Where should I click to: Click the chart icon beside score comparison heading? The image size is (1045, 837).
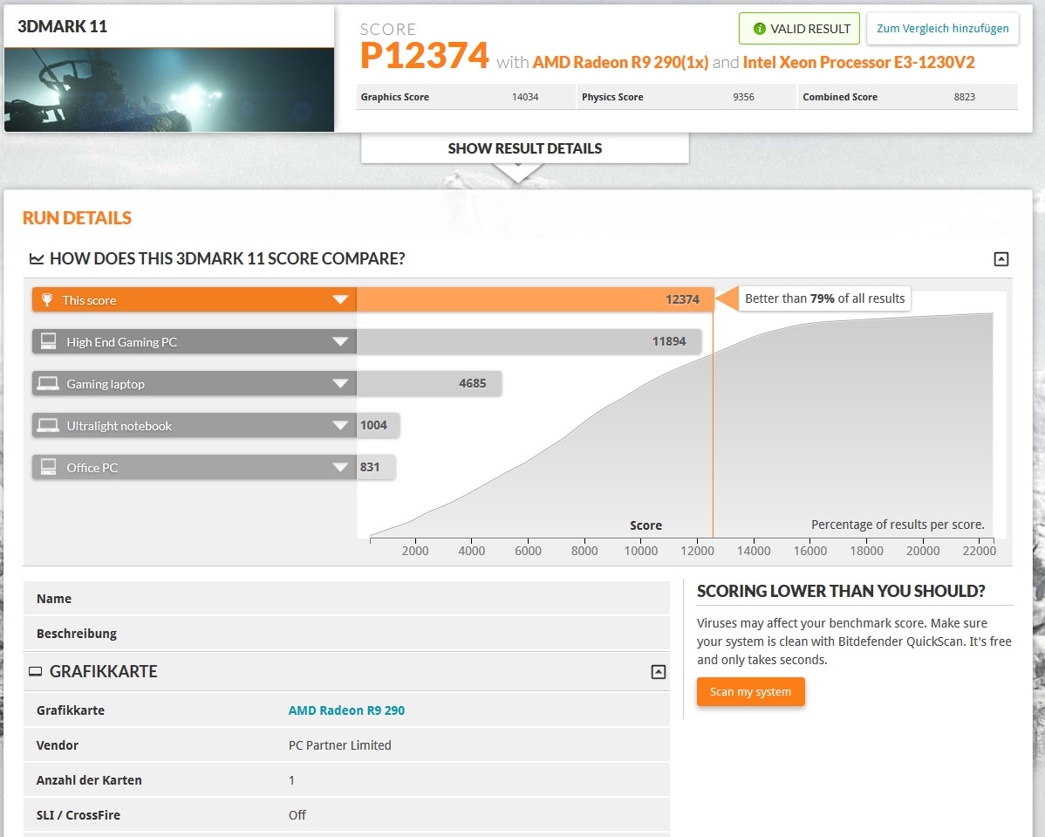pyautogui.click(x=37, y=259)
